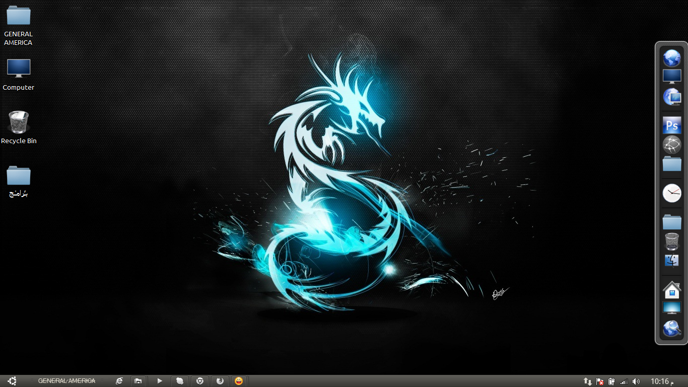Click the media player play taskbar button

click(x=160, y=381)
